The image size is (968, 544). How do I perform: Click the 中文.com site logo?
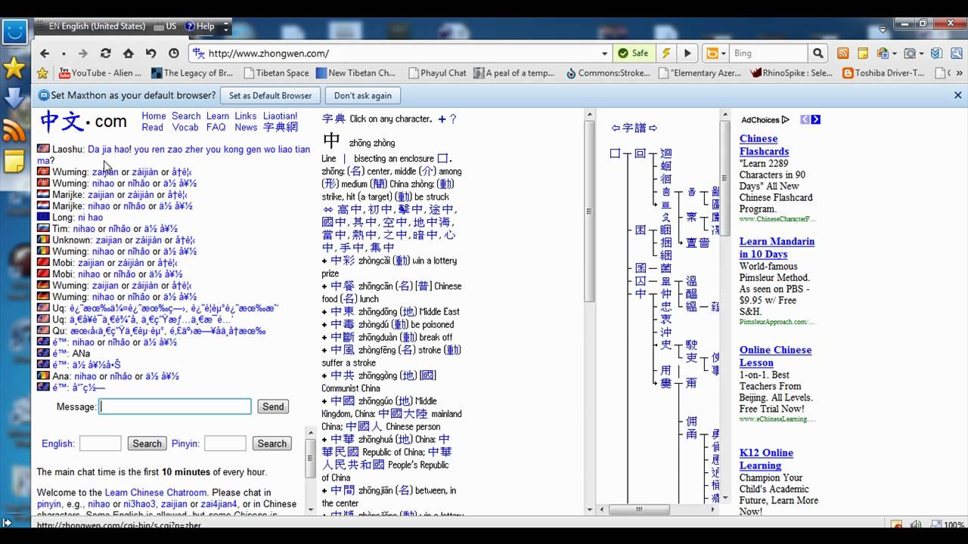tap(83, 121)
